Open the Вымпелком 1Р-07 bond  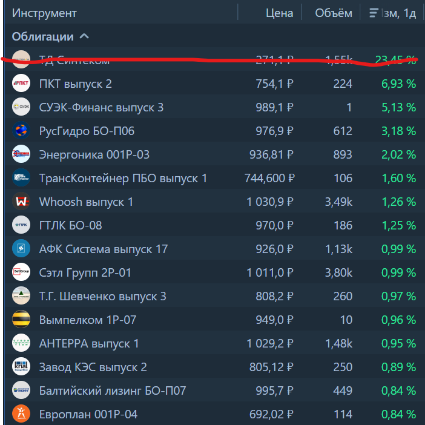pyautogui.click(x=88, y=320)
